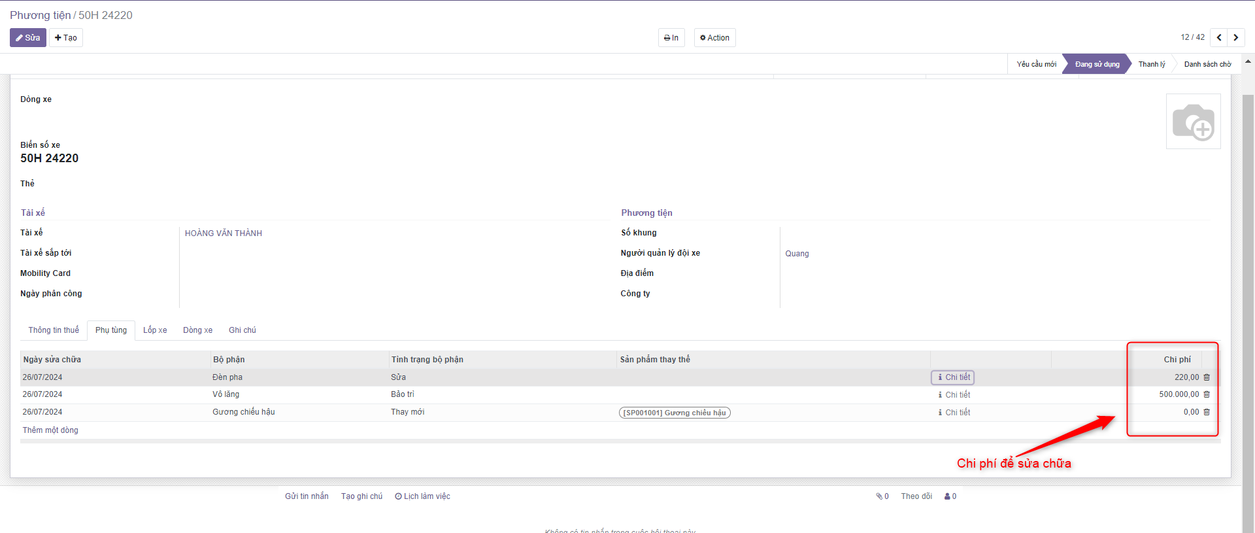Click trash icon on Vô lăng row
Viewport: 1255px width, 533px height.
[x=1207, y=394]
